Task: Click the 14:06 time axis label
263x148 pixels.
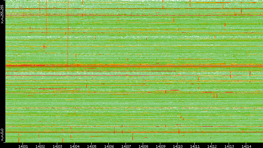Action: point(109,147)
